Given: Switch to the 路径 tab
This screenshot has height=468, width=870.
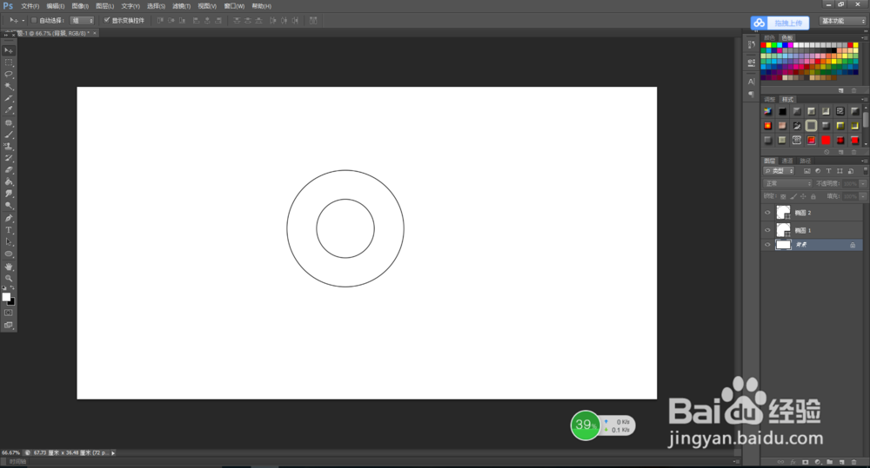Looking at the screenshot, I should (x=805, y=161).
